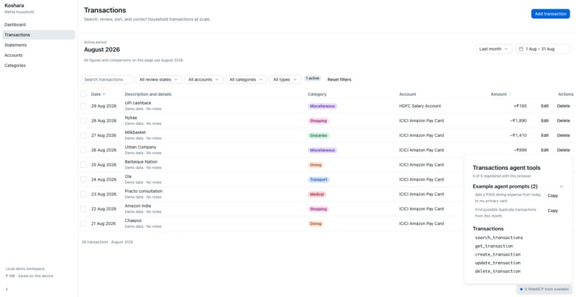Open Statements in the sidebar
This screenshot has height=297, width=576.
[x=39, y=45]
